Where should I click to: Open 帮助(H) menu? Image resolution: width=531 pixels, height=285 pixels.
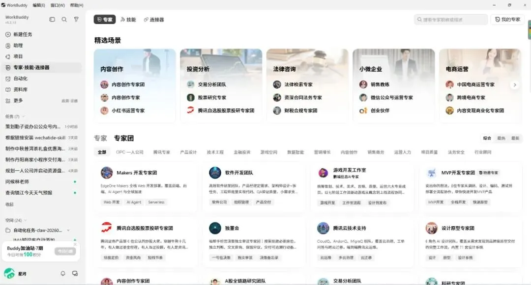coord(77,5)
